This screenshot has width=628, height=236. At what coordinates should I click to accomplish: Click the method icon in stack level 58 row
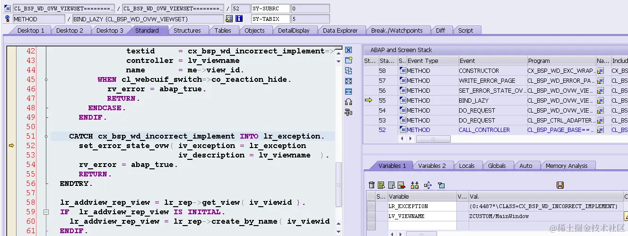click(x=403, y=70)
